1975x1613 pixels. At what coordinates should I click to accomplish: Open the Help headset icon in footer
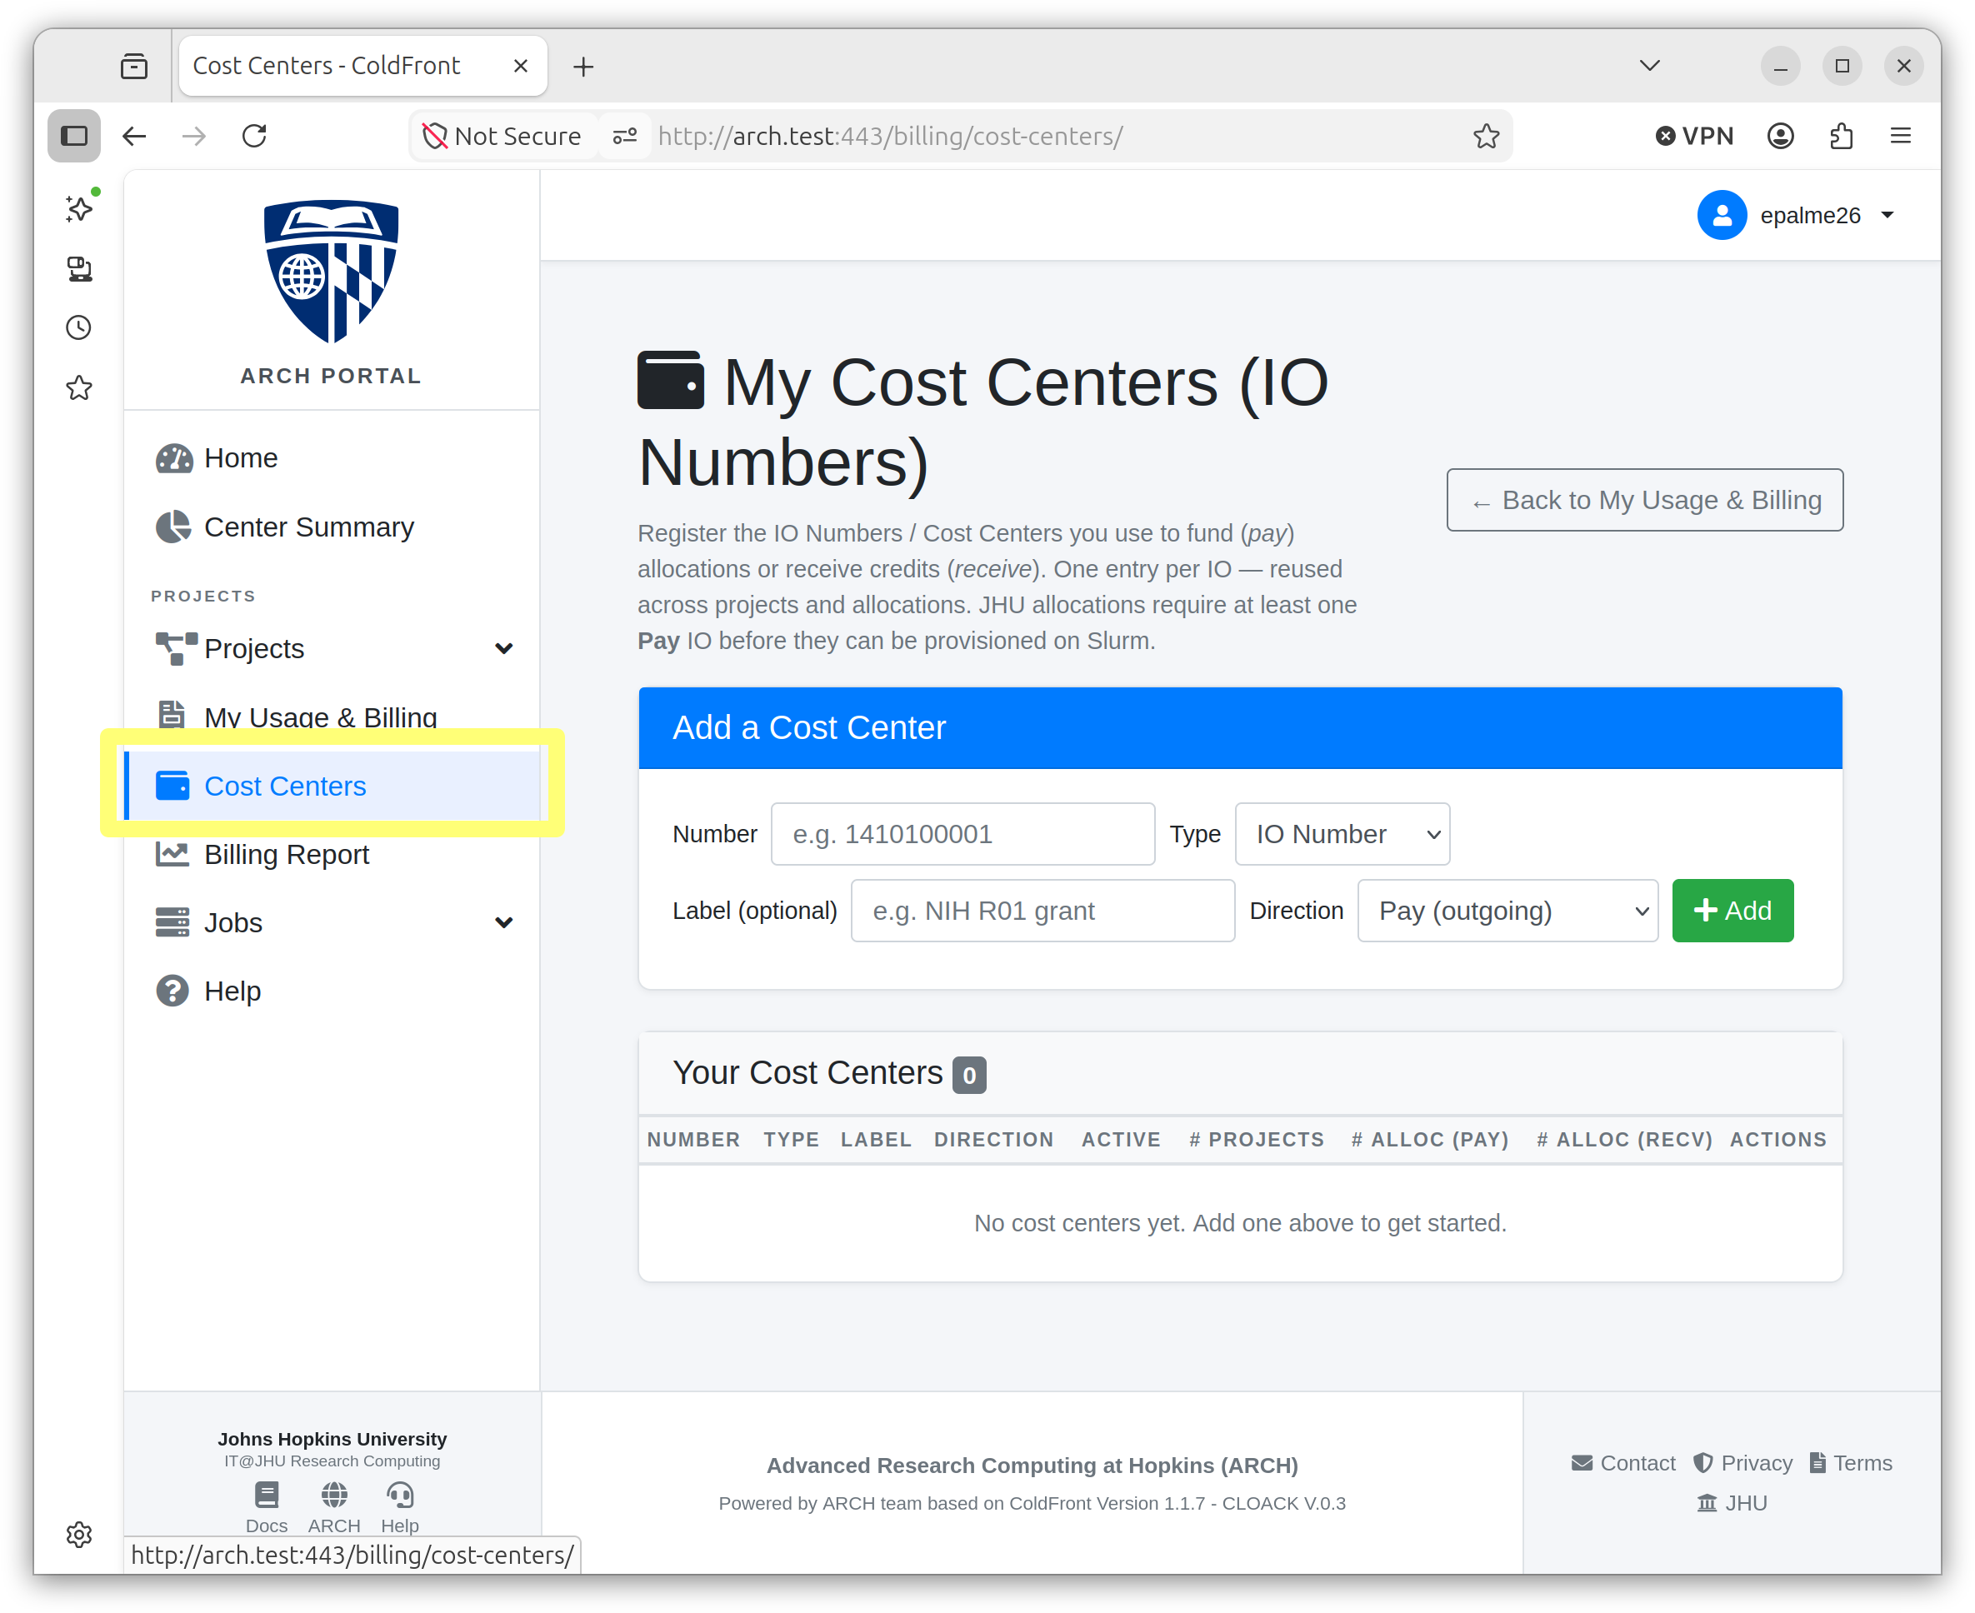click(400, 1494)
